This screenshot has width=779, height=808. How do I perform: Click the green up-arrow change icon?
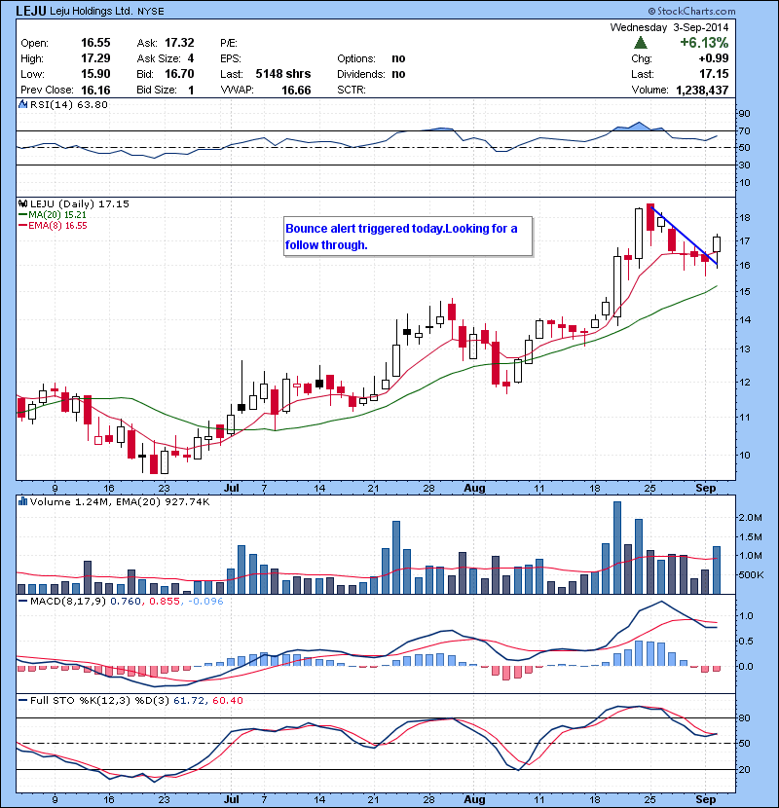point(641,42)
